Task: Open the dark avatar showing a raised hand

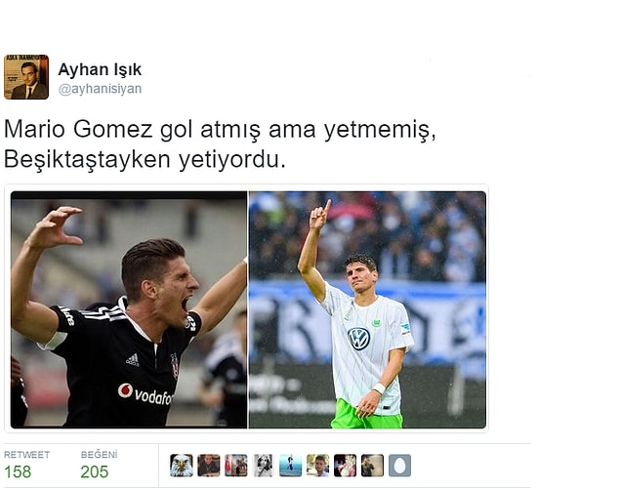Action: [x=346, y=465]
